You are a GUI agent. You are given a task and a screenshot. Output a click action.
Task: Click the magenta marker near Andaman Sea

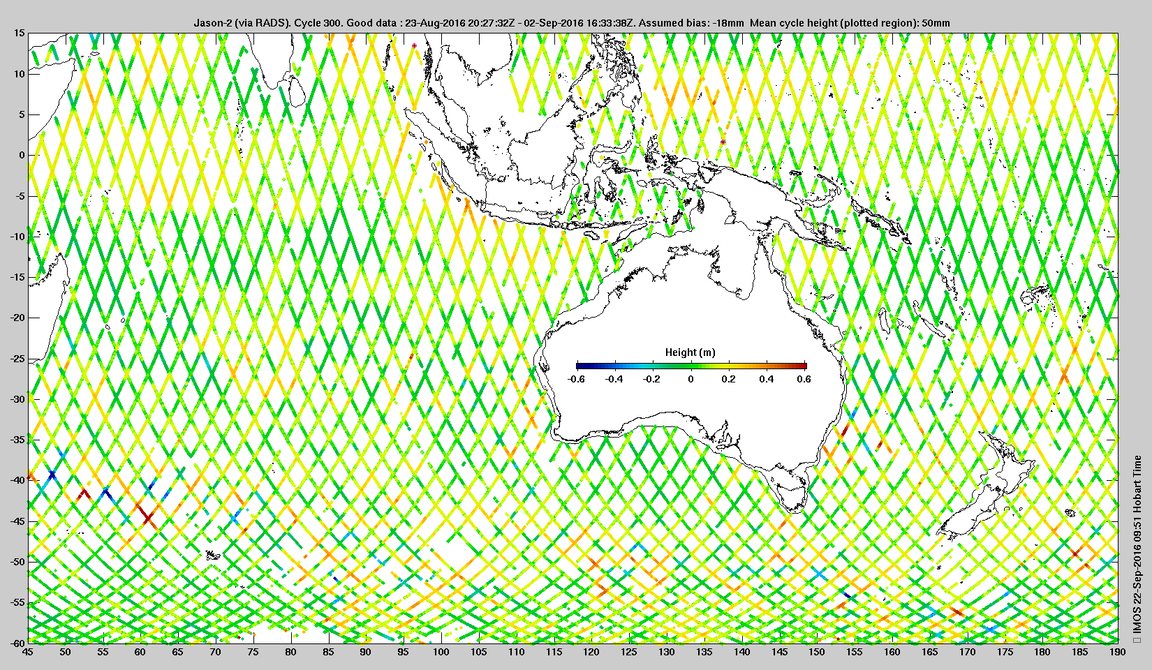click(414, 45)
